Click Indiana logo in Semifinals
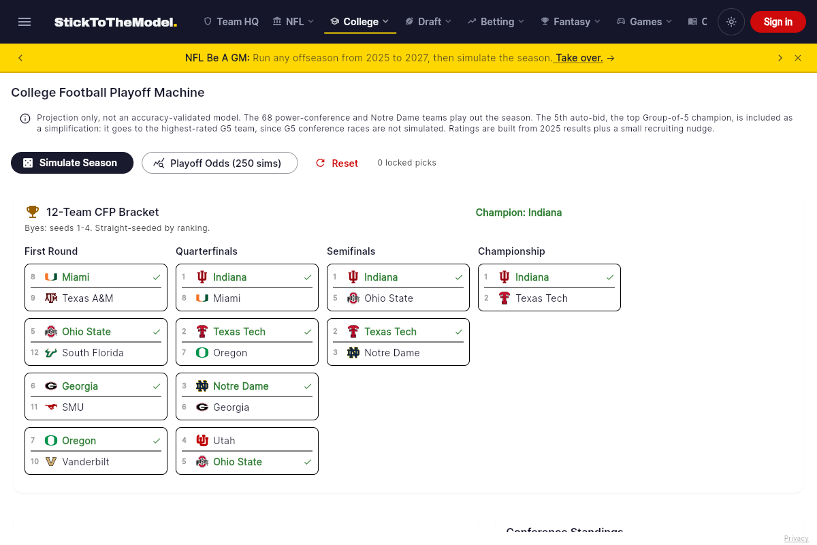Screen dimensions: 817x545 coord(353,277)
